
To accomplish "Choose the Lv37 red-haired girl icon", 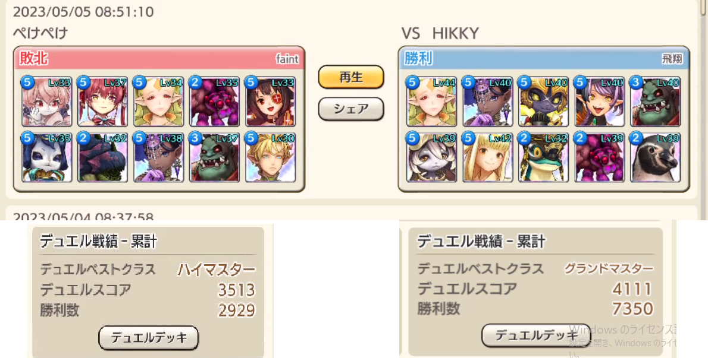I will 102,102.
